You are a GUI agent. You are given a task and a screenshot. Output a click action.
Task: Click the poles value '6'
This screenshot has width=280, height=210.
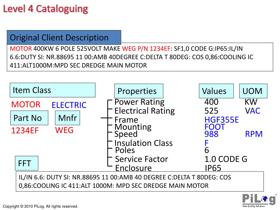click(207, 150)
